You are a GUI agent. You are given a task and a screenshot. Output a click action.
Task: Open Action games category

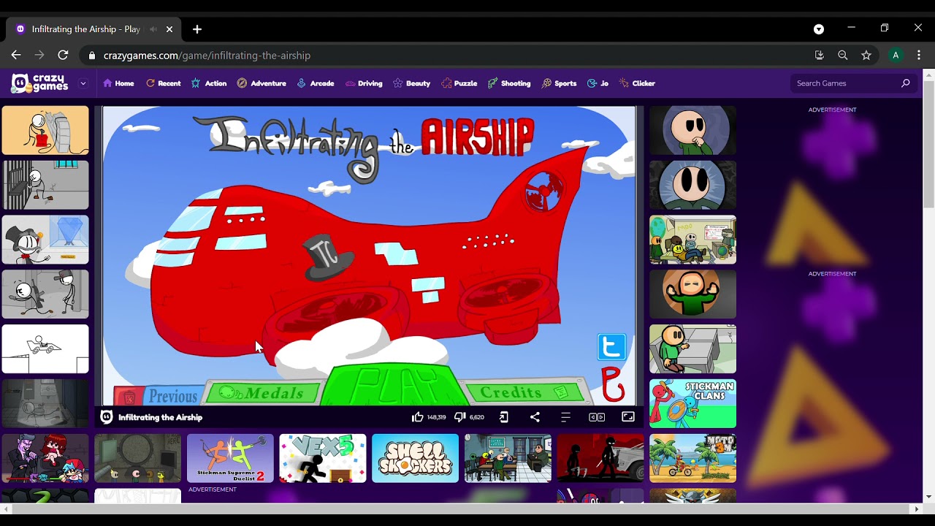click(x=209, y=83)
